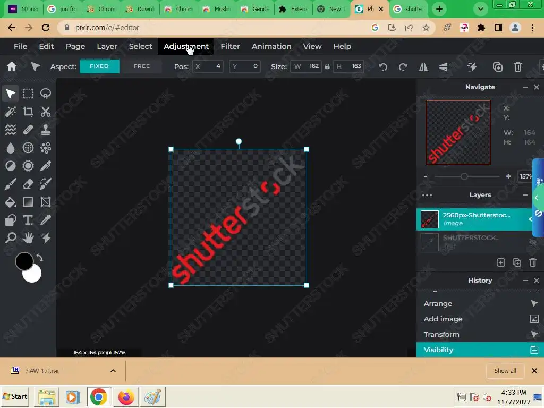Set aspect to FIXED

click(99, 66)
